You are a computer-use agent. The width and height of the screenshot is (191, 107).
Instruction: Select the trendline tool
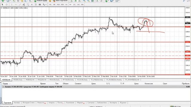20,4
